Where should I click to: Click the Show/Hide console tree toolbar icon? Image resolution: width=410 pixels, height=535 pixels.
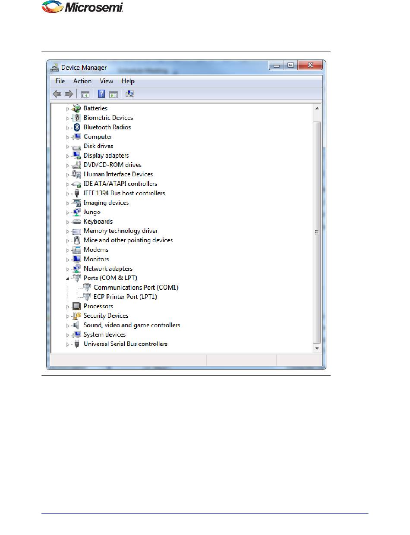coord(85,94)
